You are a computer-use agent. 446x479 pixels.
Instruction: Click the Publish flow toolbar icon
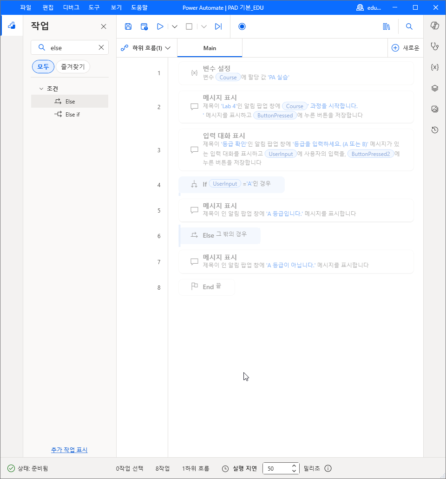coord(144,26)
